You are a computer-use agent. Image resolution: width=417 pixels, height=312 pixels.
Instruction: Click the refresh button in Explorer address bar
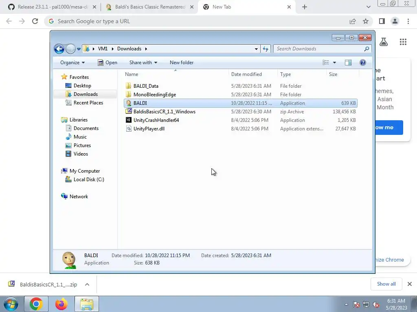pyautogui.click(x=266, y=49)
